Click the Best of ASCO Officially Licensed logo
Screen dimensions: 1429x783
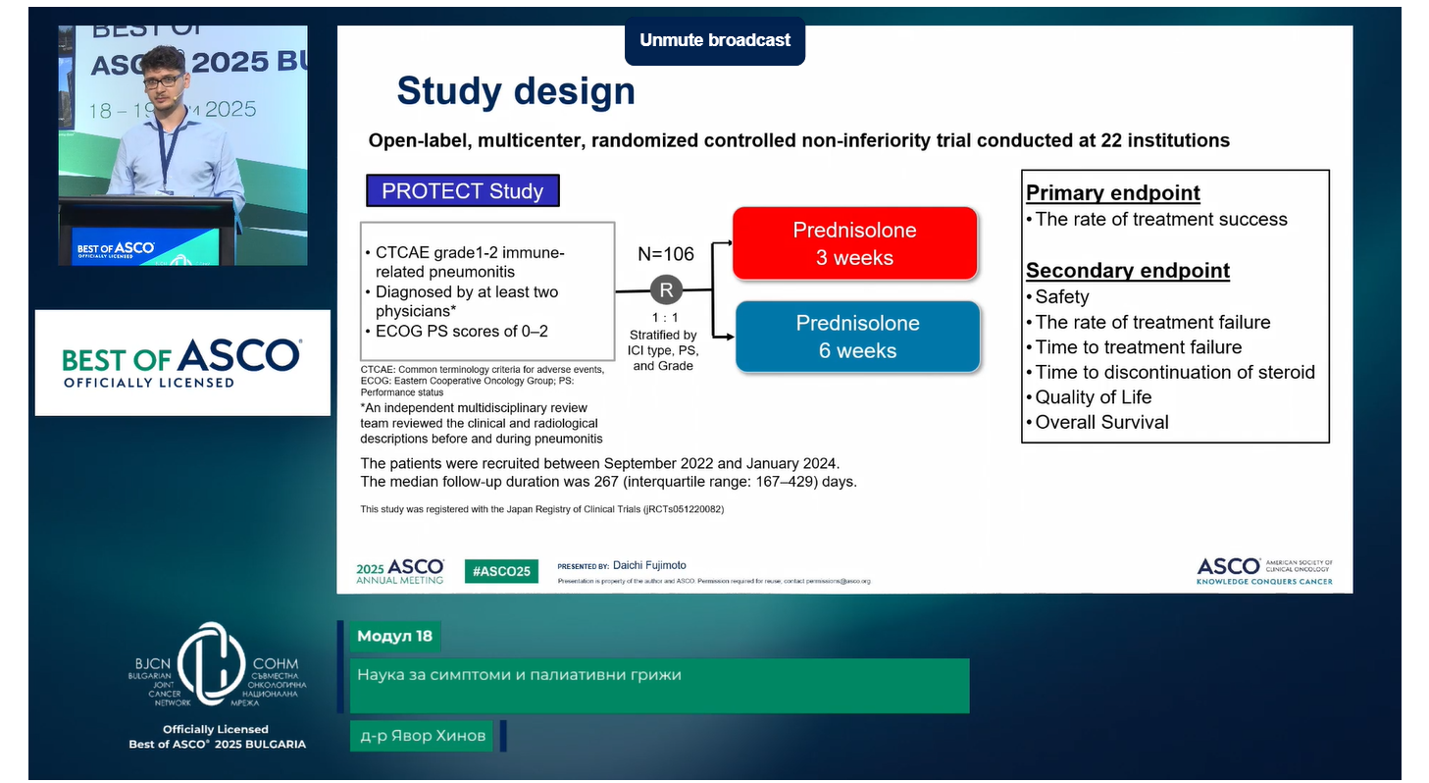tap(181, 362)
